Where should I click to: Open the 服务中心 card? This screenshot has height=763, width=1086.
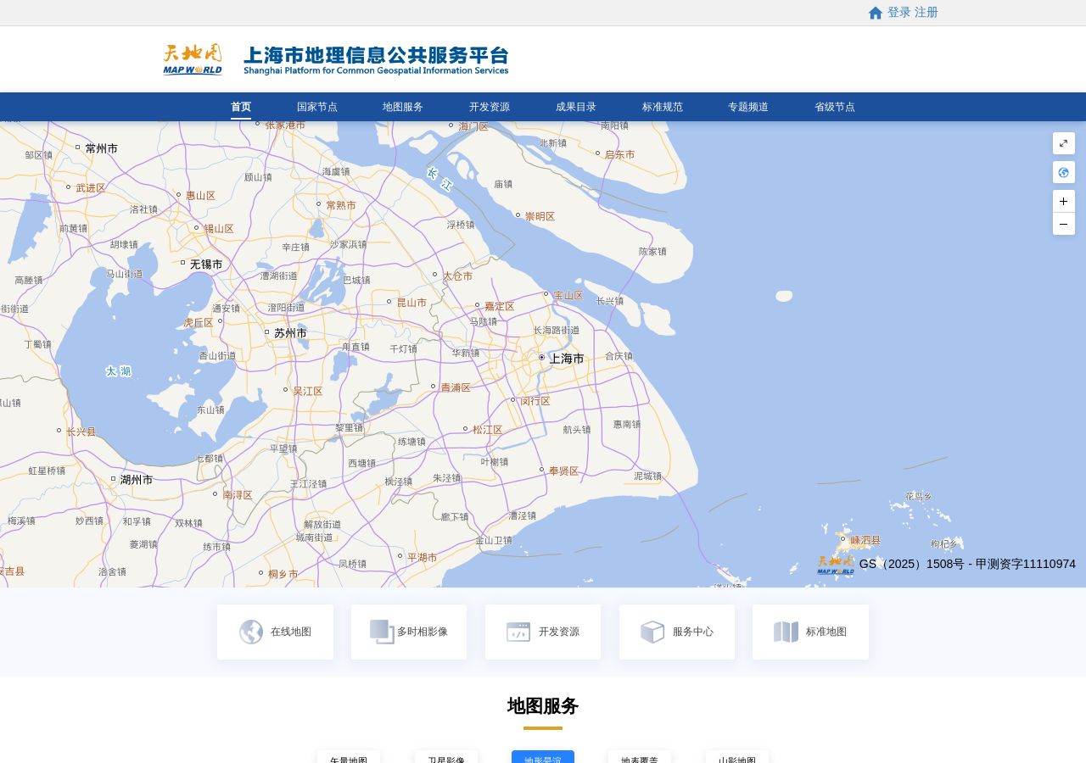pos(677,632)
